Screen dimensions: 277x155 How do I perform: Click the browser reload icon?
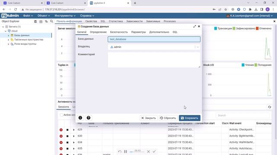(16, 9)
